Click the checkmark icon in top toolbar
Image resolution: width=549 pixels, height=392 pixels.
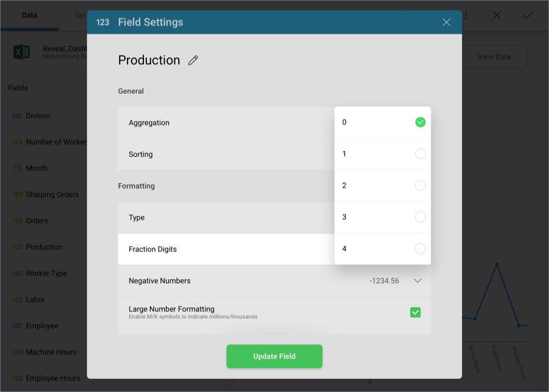coord(527,16)
